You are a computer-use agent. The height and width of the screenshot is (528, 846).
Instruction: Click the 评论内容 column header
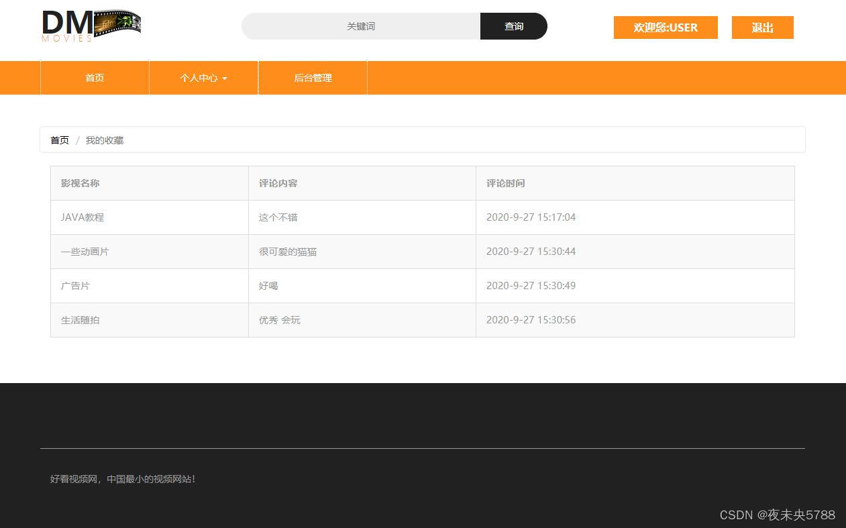(x=362, y=183)
